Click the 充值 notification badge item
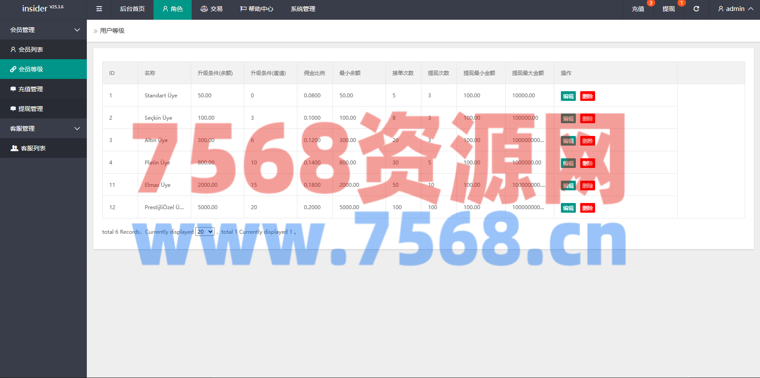Screen dimensions: 760x378 tap(638, 9)
